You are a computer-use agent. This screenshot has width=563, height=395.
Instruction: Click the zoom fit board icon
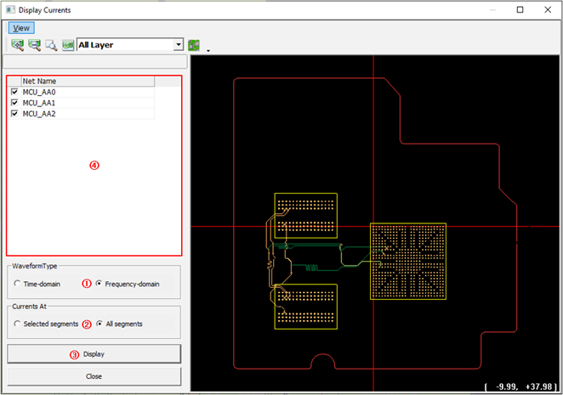(67, 45)
